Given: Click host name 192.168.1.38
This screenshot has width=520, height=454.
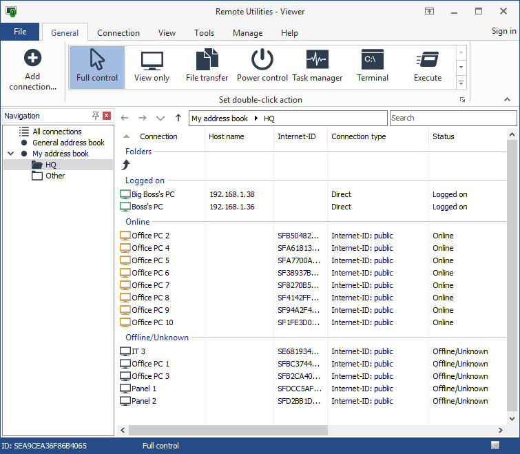Looking at the screenshot, I should [x=232, y=194].
